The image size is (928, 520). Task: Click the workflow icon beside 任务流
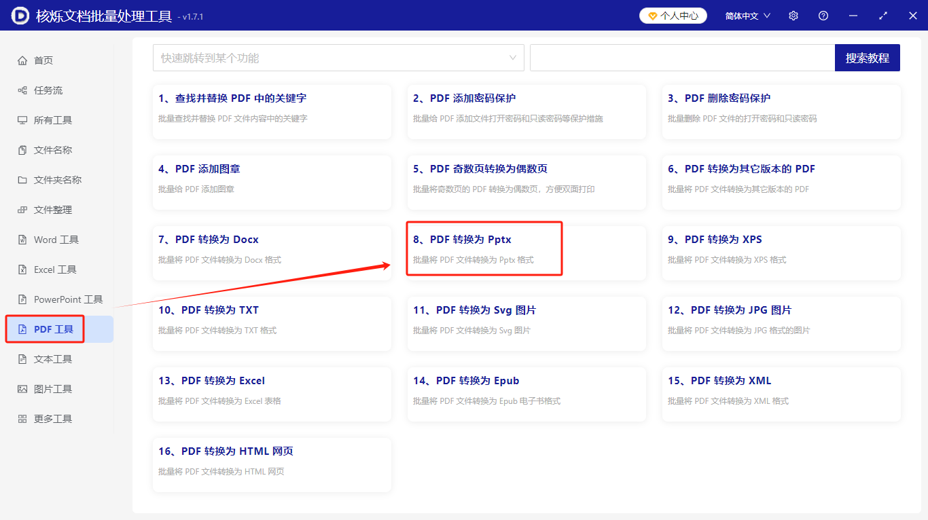(x=22, y=90)
